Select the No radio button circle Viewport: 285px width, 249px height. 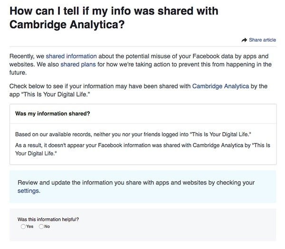pos(41,226)
